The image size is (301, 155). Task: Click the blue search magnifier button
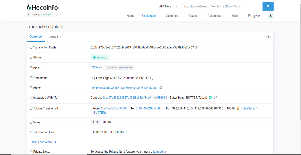click(268, 6)
